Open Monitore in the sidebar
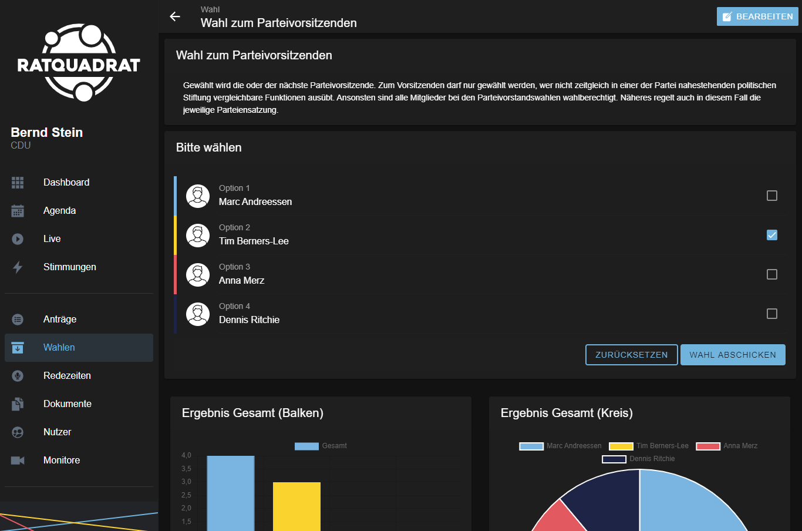 pyautogui.click(x=79, y=461)
